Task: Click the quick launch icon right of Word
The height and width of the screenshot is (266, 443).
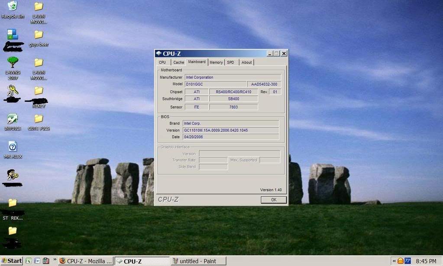Action: 46,261
